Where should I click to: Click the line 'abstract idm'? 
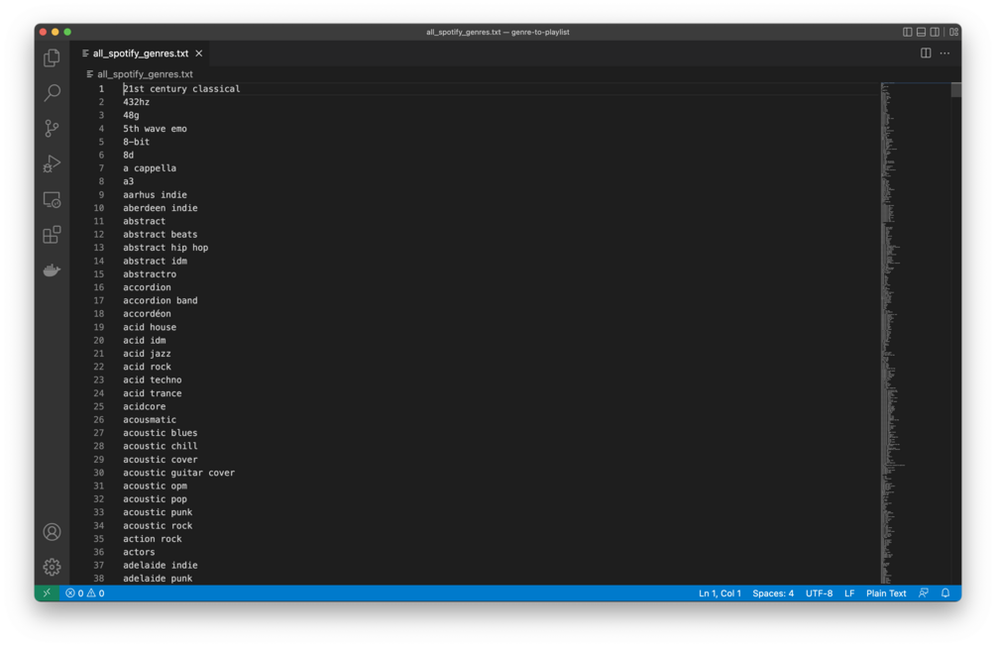point(155,261)
